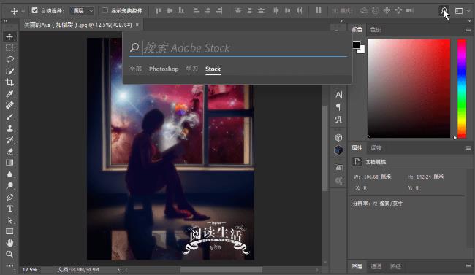Select the Horizontal Type tool
475x275 pixels.
[x=9, y=209]
